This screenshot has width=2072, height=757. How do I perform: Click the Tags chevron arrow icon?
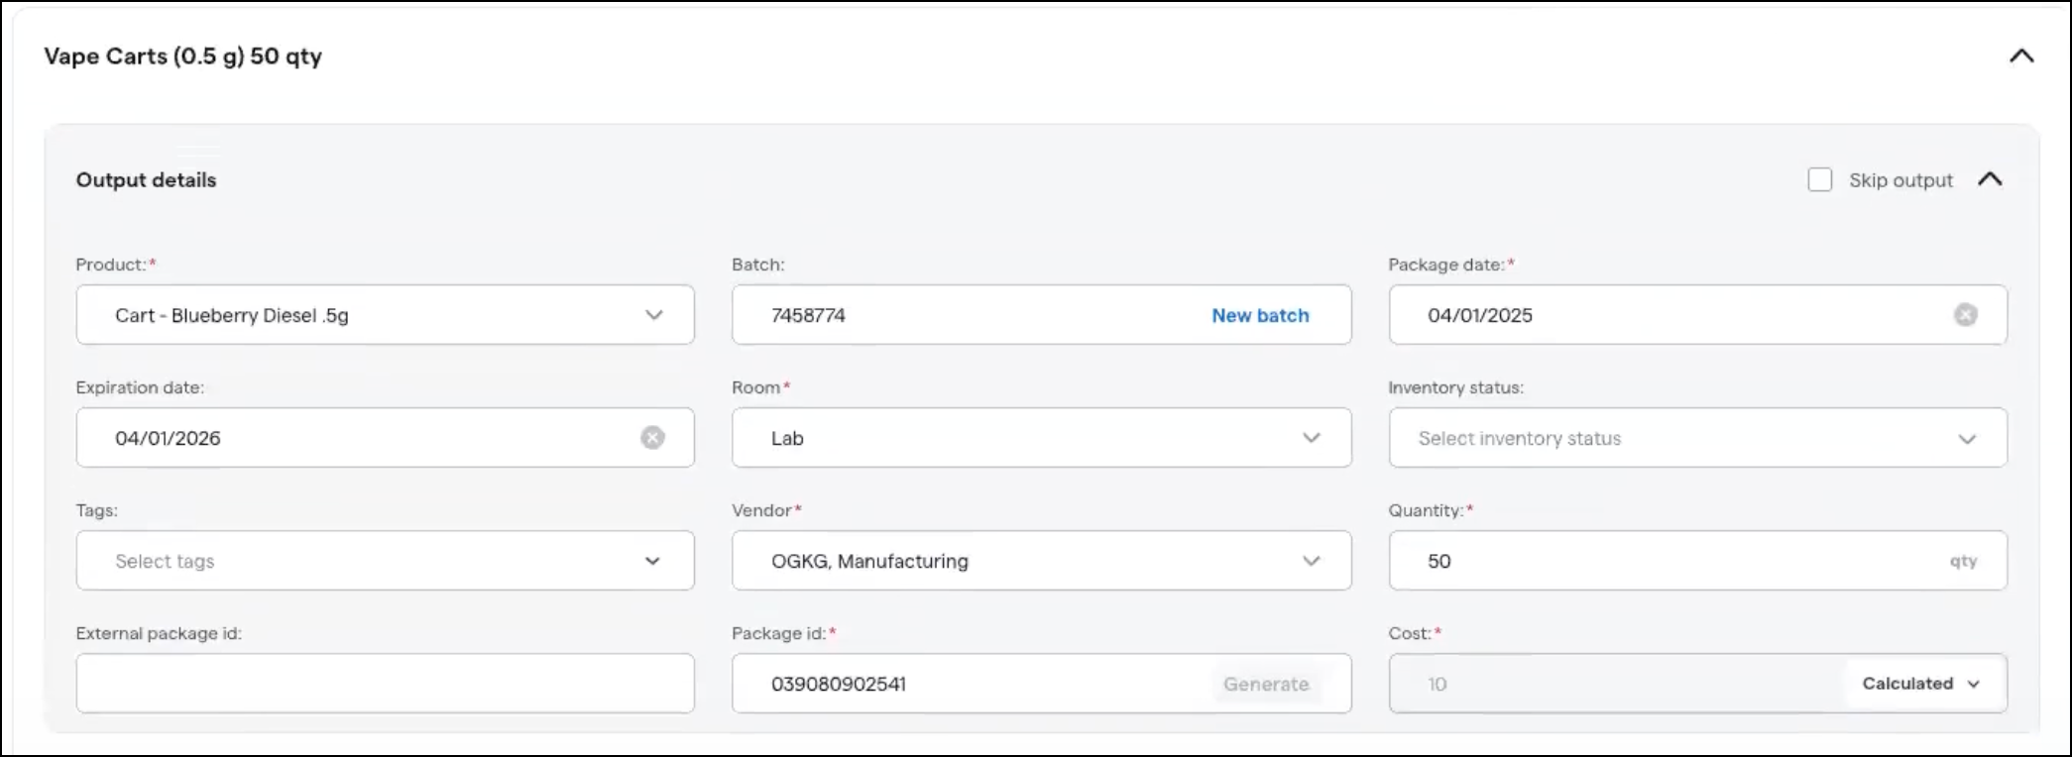click(x=652, y=561)
